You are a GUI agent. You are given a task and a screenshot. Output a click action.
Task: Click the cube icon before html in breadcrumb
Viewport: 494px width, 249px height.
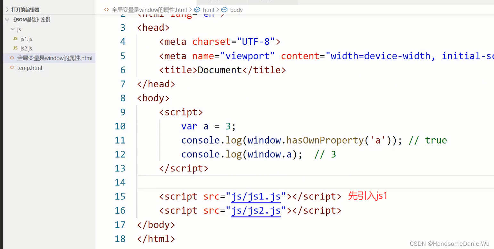197,10
